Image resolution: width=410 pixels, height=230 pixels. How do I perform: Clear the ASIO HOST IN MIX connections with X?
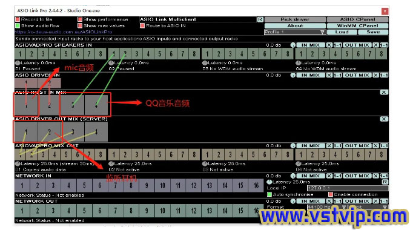coord(383,92)
